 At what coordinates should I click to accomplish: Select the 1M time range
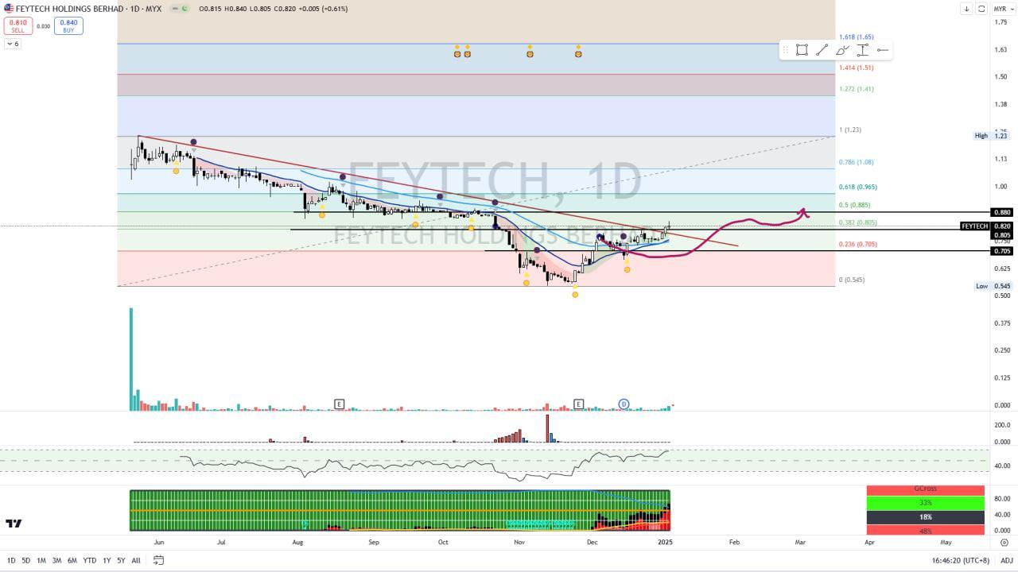point(41,561)
